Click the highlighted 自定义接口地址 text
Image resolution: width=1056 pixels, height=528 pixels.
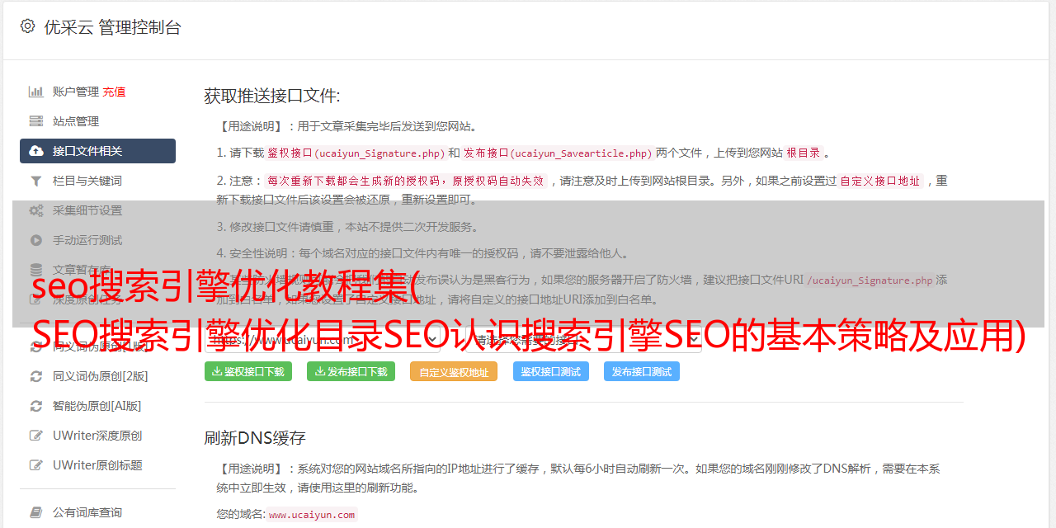tap(880, 181)
